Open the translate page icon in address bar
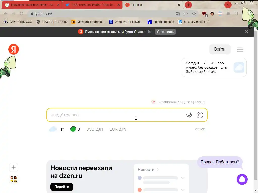The image size is (258, 193). 178,14
